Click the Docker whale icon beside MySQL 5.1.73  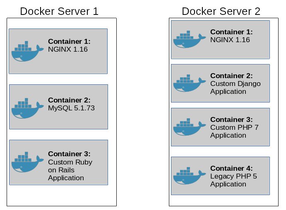click(28, 108)
